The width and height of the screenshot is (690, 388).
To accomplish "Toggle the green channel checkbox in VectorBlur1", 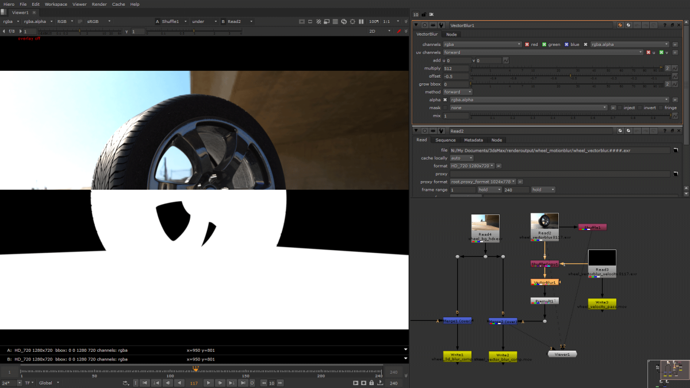I will pyautogui.click(x=544, y=44).
